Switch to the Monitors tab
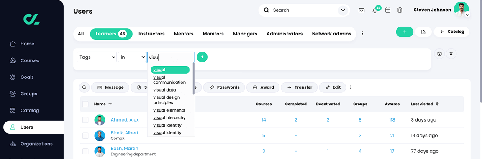This screenshot has height=159, width=482. tap(213, 34)
